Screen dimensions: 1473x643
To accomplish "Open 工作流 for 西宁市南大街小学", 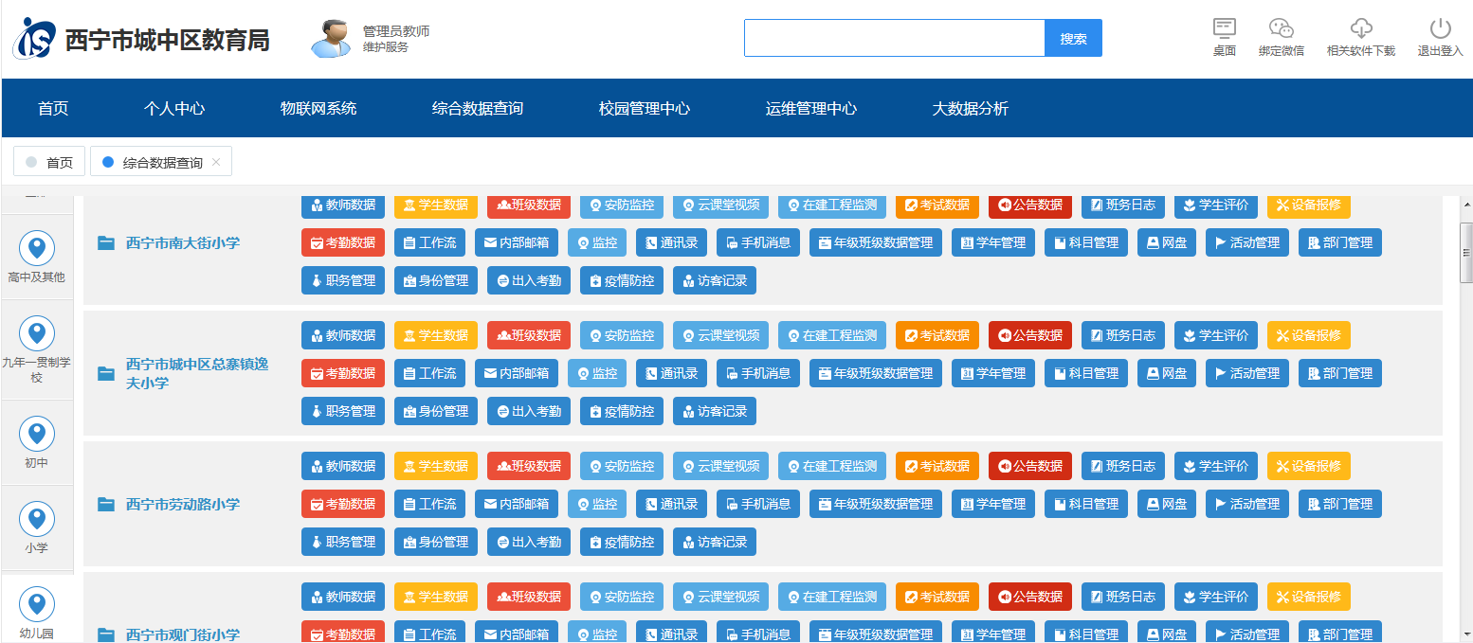I will tap(429, 242).
